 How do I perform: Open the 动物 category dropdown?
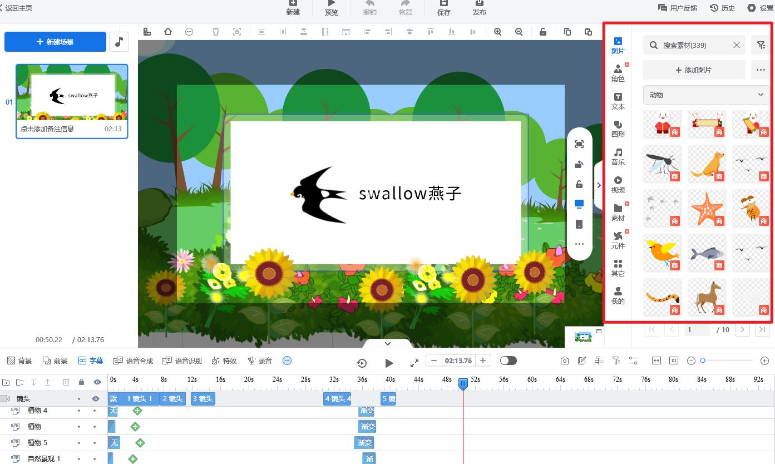[x=705, y=95]
